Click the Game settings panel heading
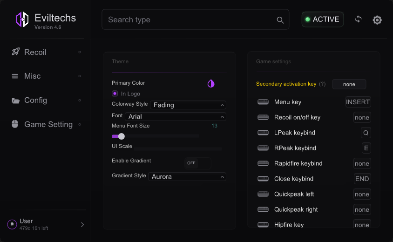The width and height of the screenshot is (393, 242). (x=273, y=61)
